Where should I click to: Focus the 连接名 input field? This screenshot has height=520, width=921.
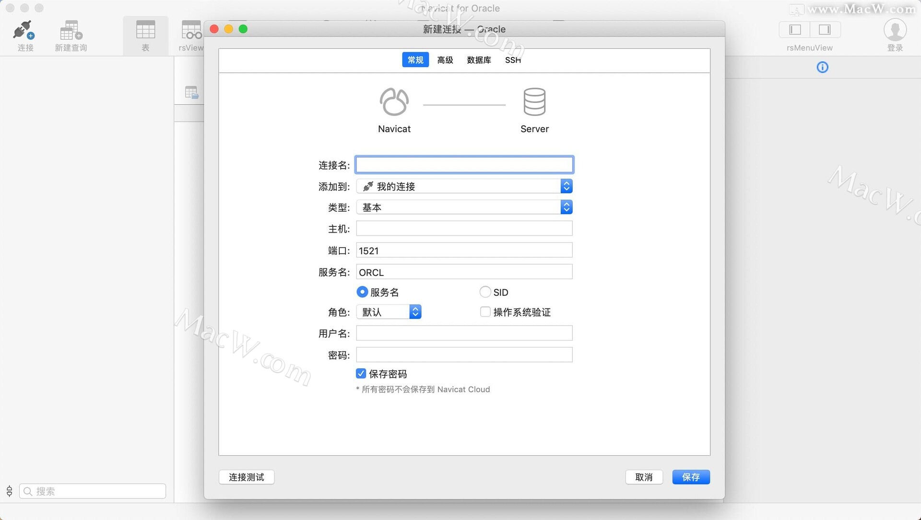(x=464, y=165)
